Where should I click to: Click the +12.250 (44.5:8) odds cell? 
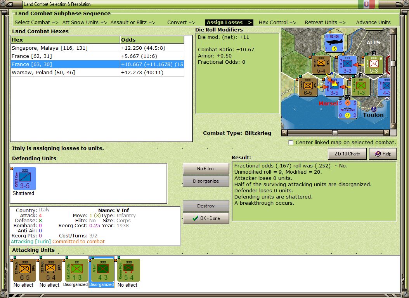[152, 48]
